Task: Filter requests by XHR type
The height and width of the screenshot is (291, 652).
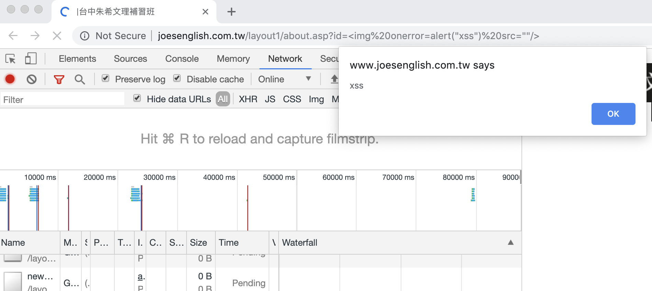Action: point(248,99)
